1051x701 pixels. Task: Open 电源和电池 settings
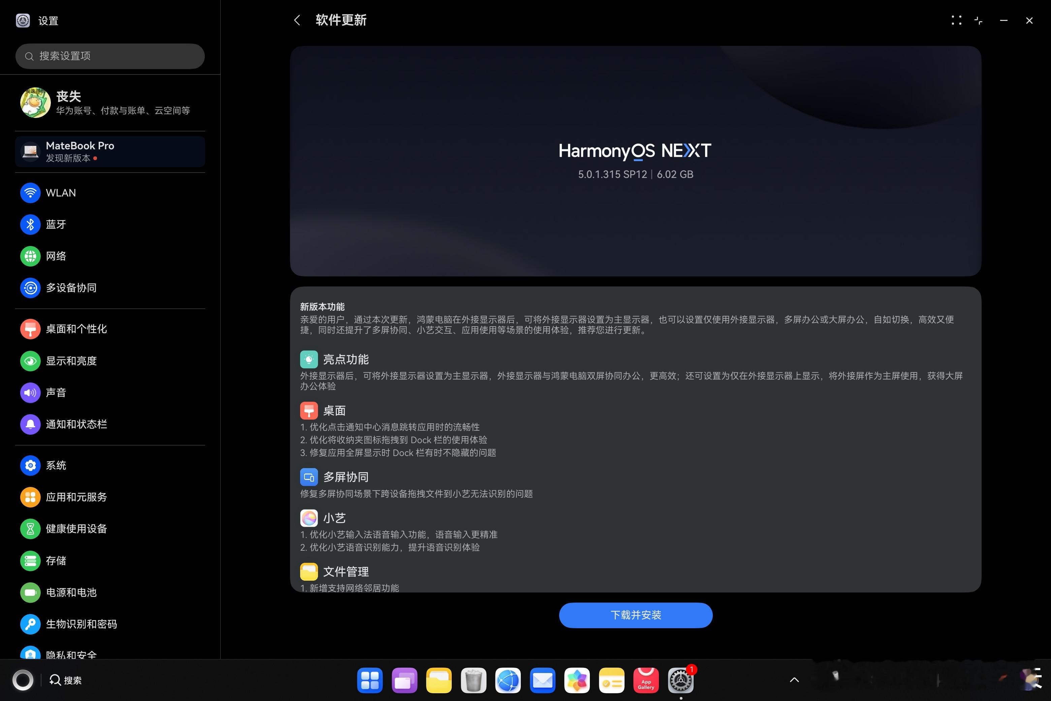coord(110,592)
